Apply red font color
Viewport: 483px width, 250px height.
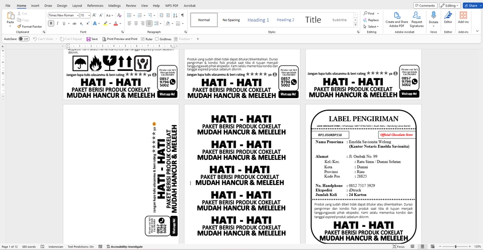coord(115,24)
